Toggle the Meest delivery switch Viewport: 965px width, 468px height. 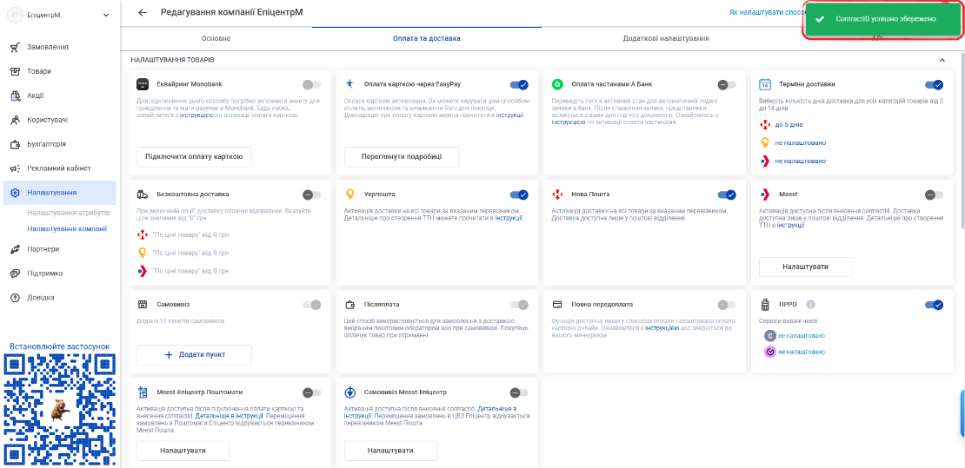click(935, 194)
